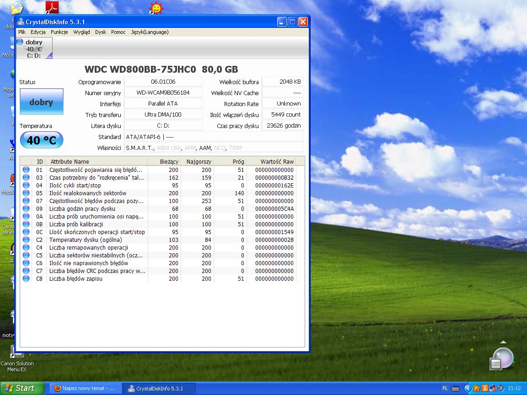
Task: Click raw value 000000005C4A
Action: [x=274, y=209]
